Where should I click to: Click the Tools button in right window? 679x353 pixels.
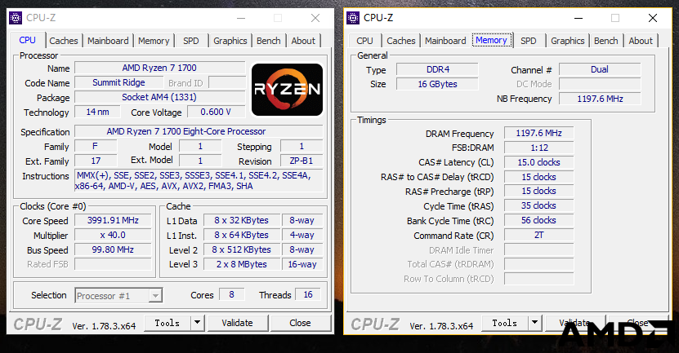[504, 323]
